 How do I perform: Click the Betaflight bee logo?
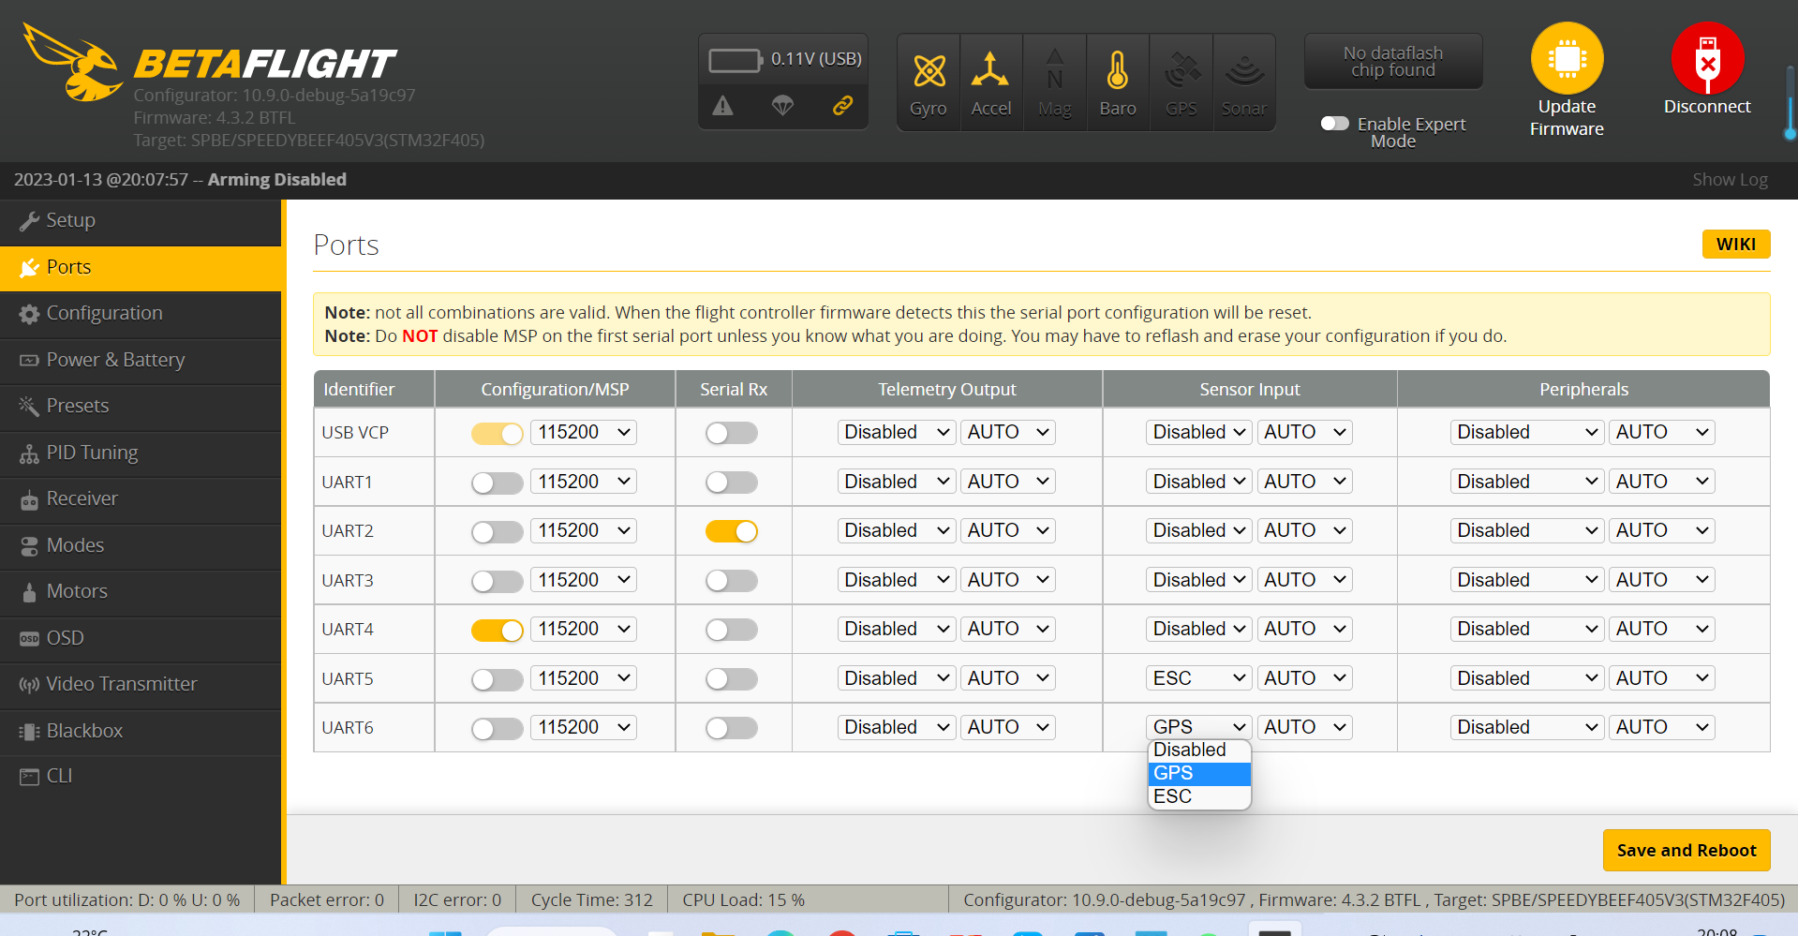click(72, 62)
